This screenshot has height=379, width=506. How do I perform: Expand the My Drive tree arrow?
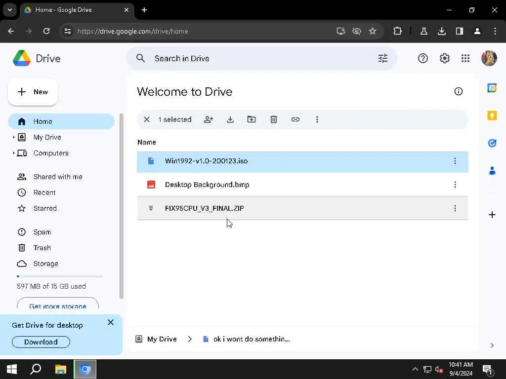(13, 137)
